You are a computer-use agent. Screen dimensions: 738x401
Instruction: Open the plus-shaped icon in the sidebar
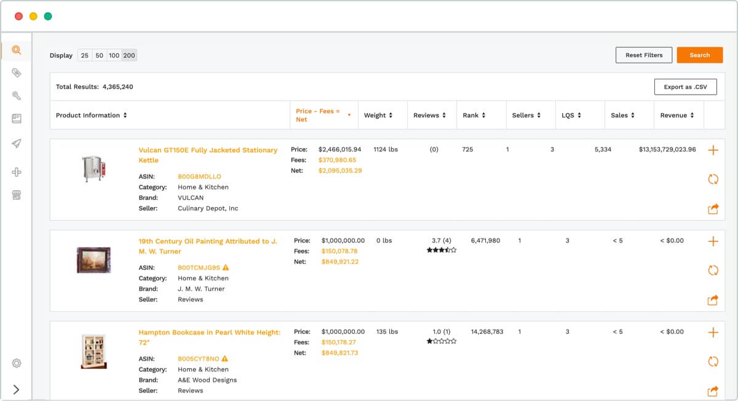pos(17,172)
